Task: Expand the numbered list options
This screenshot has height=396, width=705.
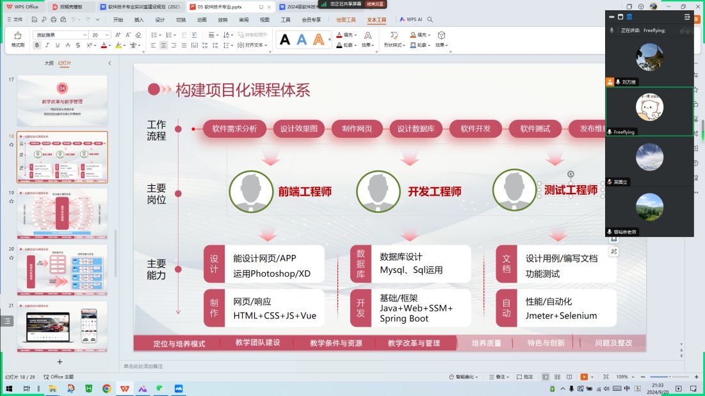Action: [x=174, y=35]
